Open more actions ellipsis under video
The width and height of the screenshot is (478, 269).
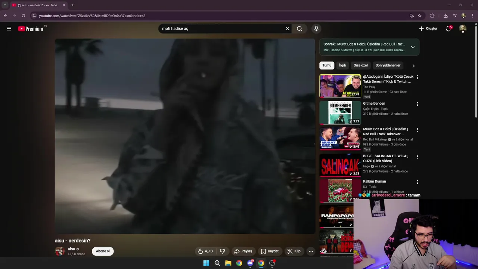point(311,251)
